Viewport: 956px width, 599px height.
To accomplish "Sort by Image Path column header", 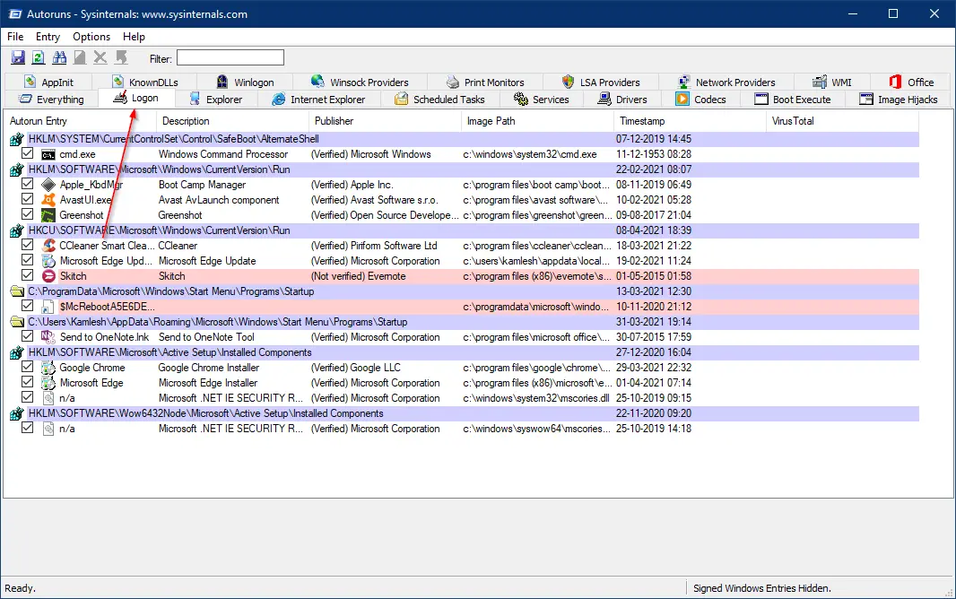I will (x=537, y=121).
